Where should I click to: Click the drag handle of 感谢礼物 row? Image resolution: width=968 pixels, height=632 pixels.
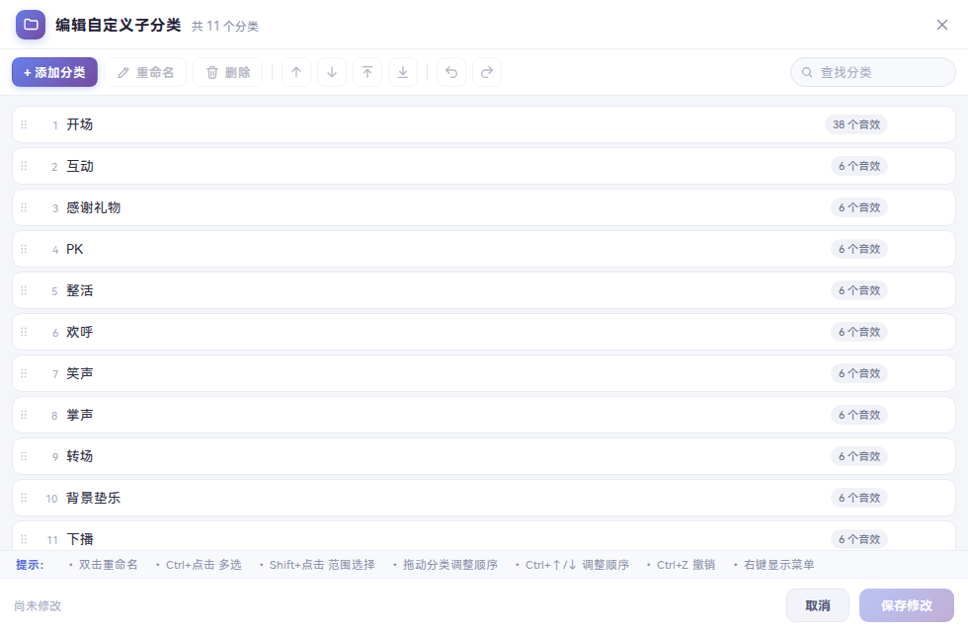pos(24,207)
